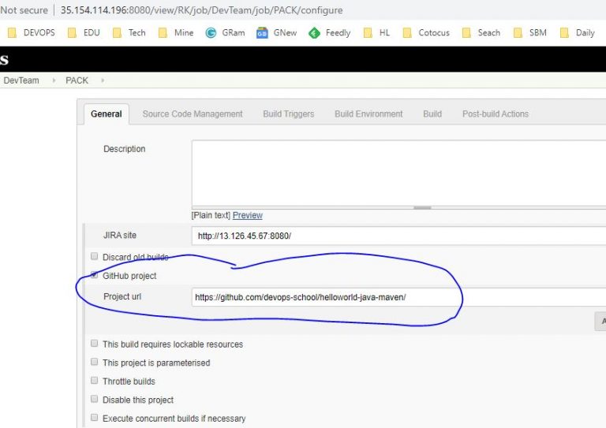This screenshot has width=606, height=428.
Task: Enable Throttle builds option
Action: 95,381
